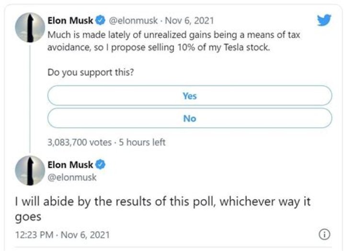Vote No in the poll
This screenshot has width=345, height=251.
pyautogui.click(x=189, y=118)
